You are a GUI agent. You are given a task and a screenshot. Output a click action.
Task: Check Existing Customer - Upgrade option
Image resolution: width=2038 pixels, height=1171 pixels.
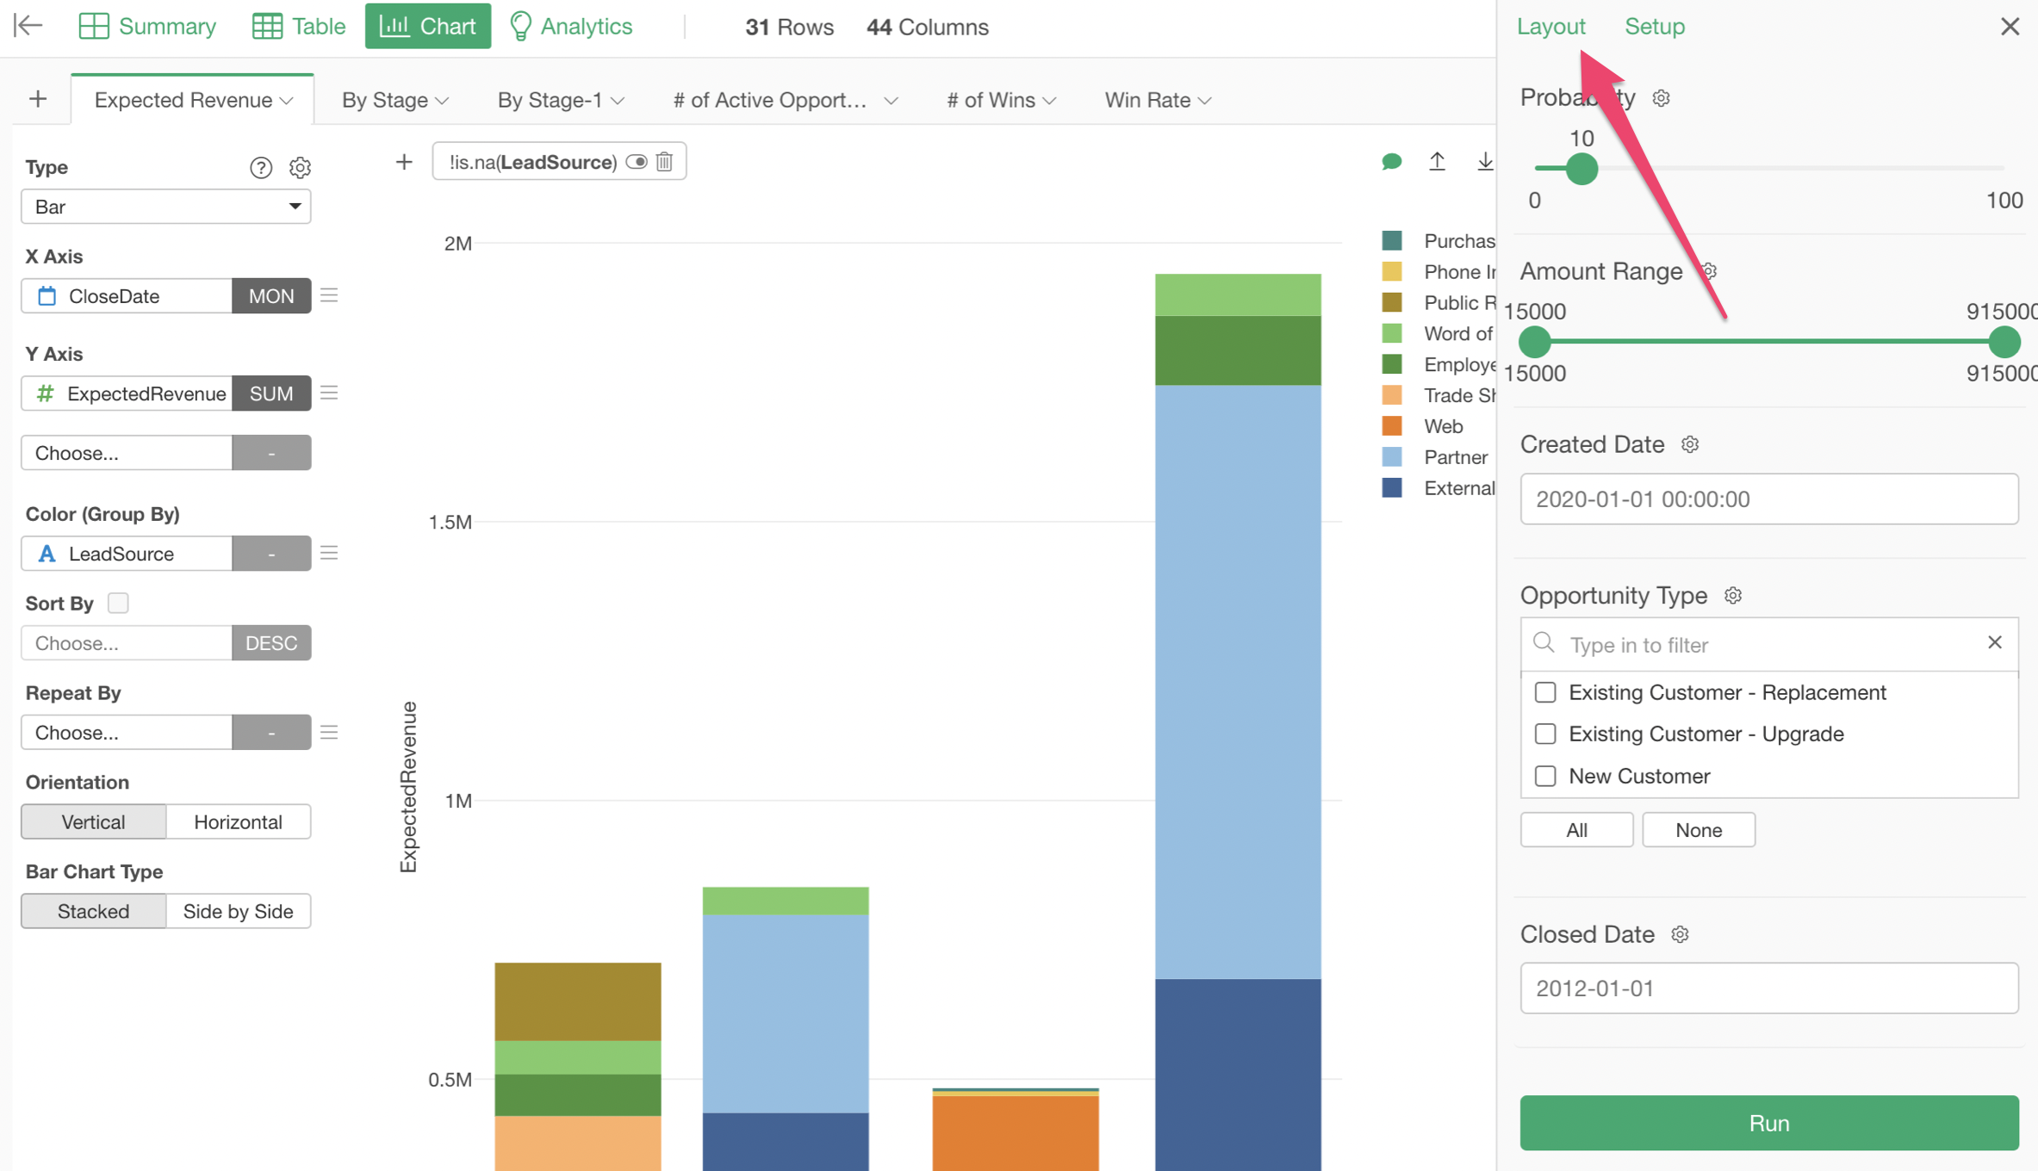(x=1545, y=734)
